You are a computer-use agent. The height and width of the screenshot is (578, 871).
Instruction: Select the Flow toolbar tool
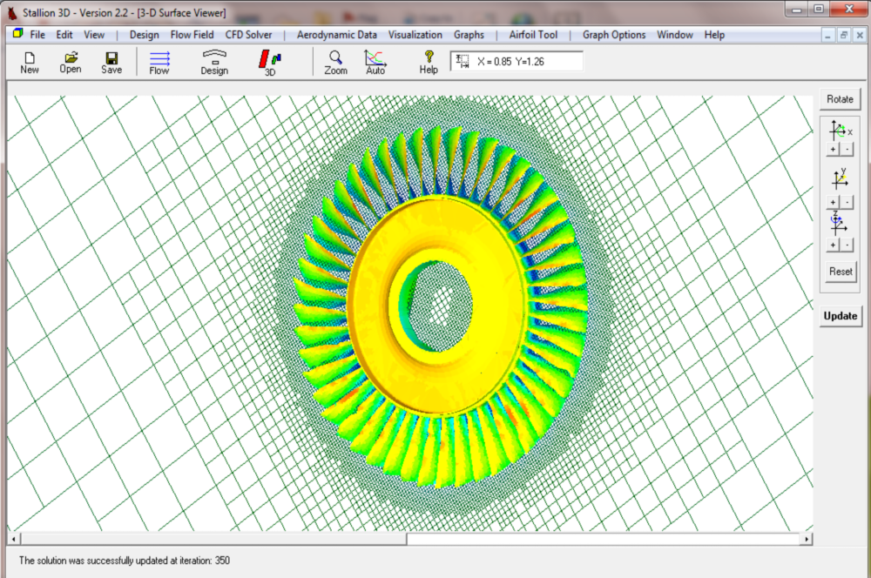(x=159, y=62)
